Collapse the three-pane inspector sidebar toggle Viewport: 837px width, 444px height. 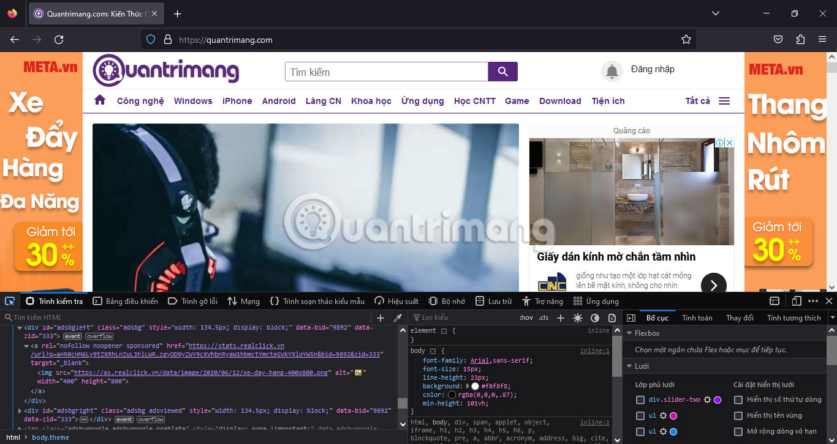click(631, 317)
